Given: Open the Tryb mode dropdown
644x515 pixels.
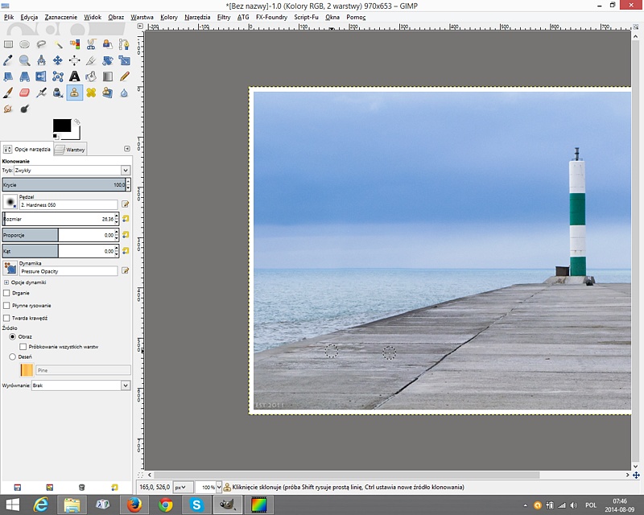Looking at the screenshot, I should 72,171.
